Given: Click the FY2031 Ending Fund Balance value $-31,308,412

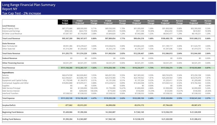Looking at the screenshot, I should click(195, 119).
